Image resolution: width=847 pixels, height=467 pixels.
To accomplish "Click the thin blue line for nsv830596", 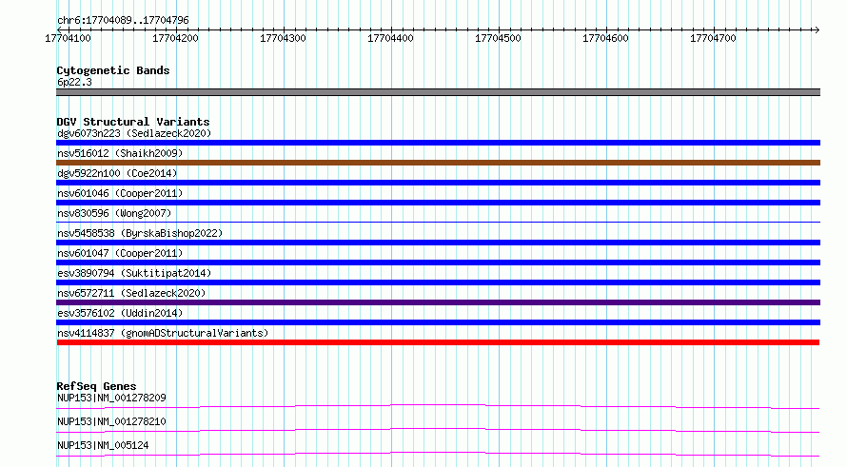I will (x=438, y=222).
